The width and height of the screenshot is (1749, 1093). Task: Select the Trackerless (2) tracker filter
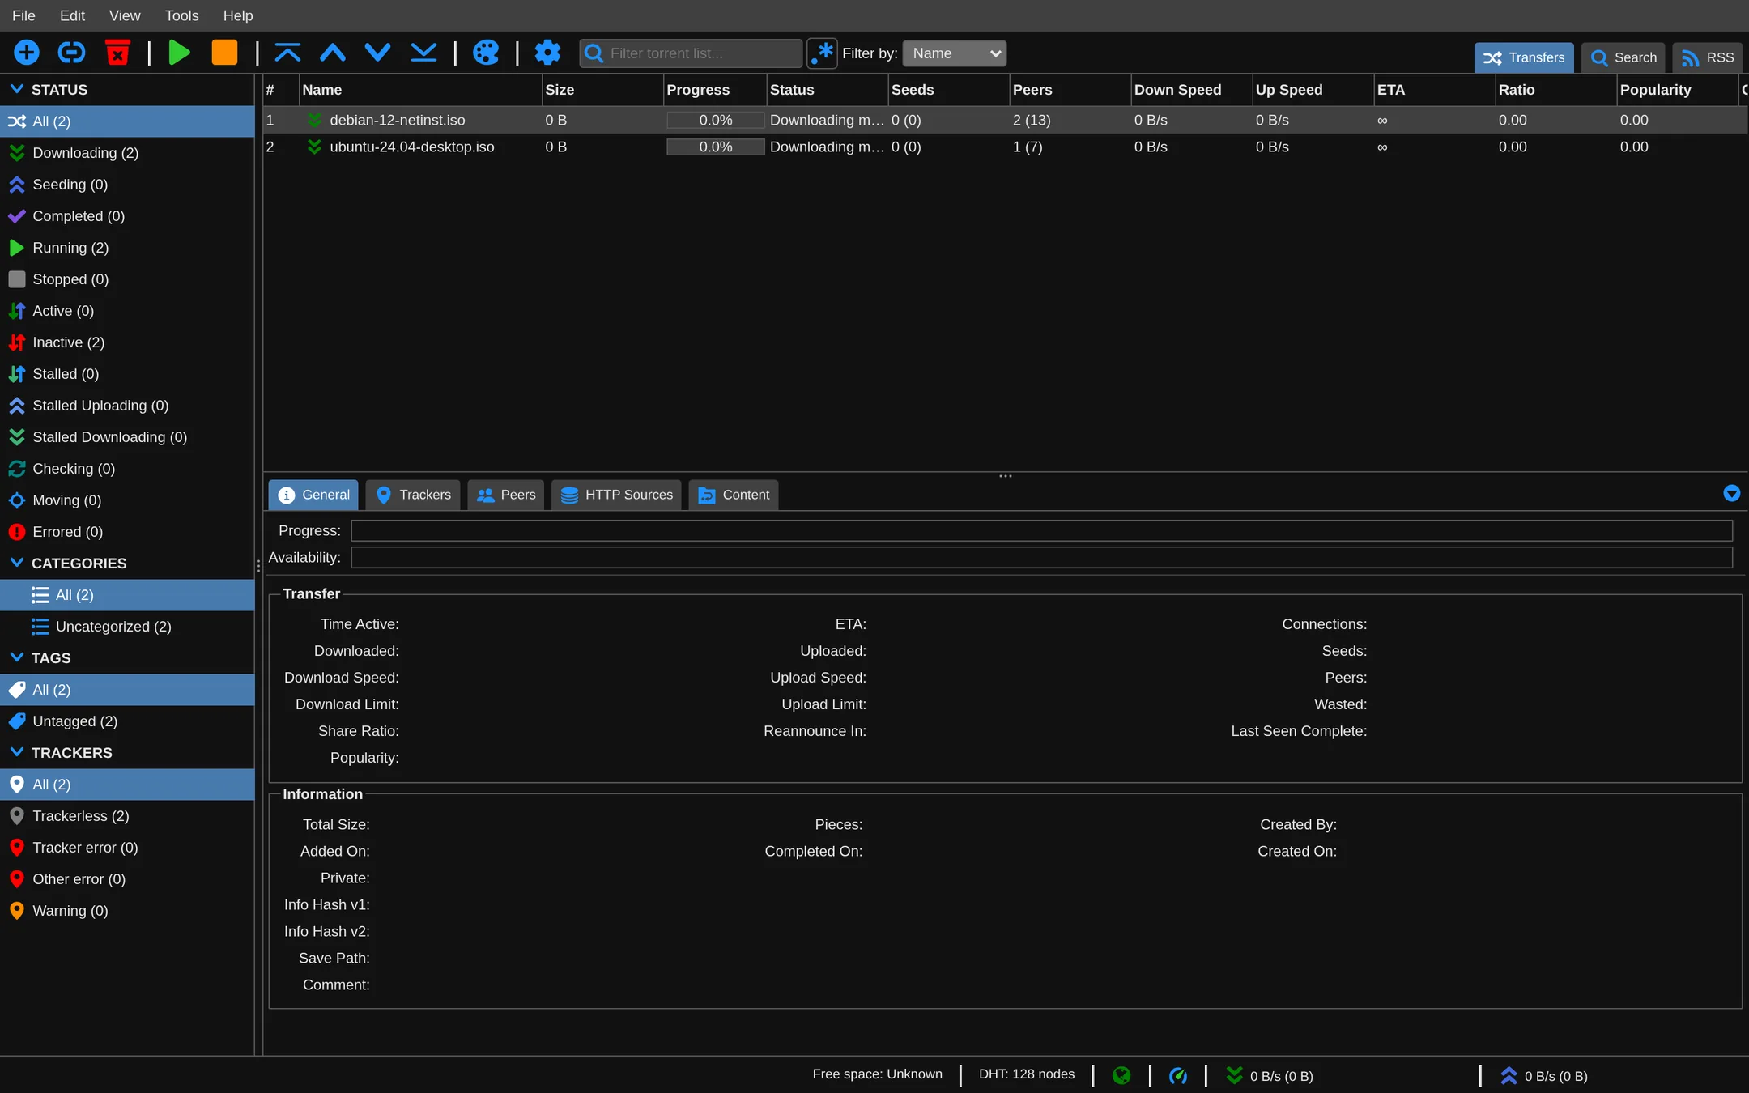tap(127, 816)
